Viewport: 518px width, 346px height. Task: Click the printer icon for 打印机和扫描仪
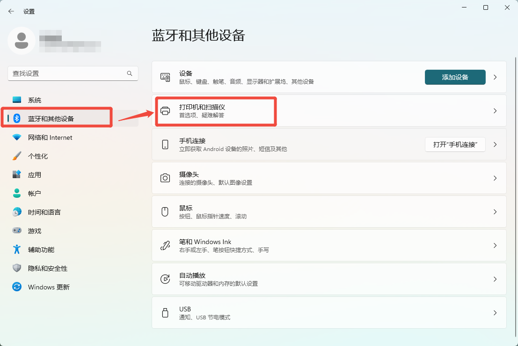[165, 111]
